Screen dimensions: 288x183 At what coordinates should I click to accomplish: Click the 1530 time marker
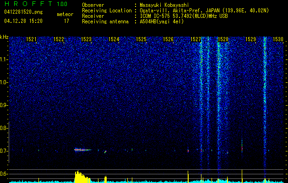tap(278, 39)
